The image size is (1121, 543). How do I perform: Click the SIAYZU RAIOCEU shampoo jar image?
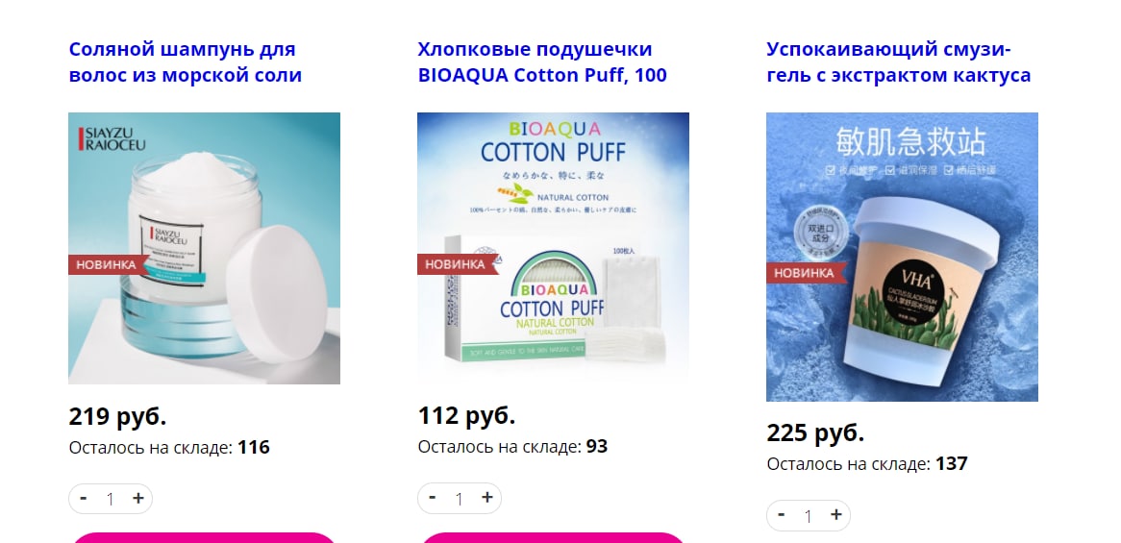pos(205,248)
